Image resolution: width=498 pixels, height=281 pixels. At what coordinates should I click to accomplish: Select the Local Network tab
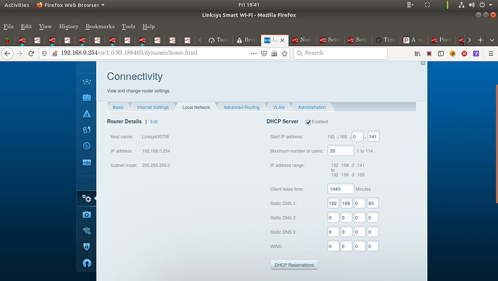(196, 108)
